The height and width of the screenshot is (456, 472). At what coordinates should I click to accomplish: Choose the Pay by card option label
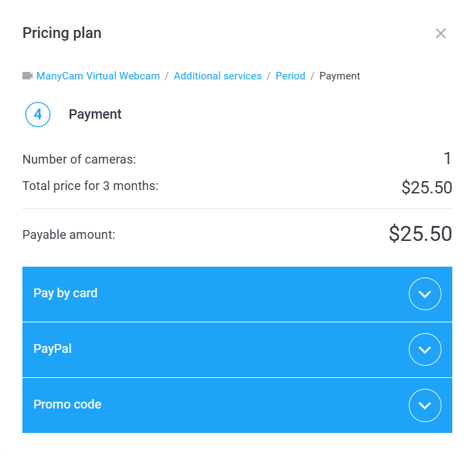click(65, 293)
